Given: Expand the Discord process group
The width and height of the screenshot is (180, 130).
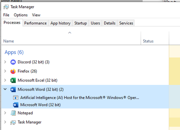Looking at the screenshot, I should 5,62.
